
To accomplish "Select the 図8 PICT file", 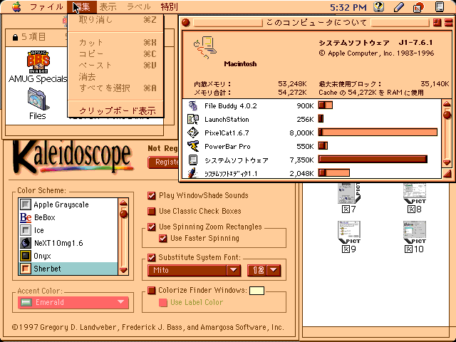I will tap(415, 193).
